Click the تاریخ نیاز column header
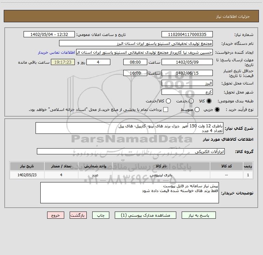Screen dimensions: 263x255 27,166
